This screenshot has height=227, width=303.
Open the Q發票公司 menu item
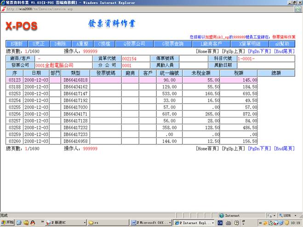131,44
